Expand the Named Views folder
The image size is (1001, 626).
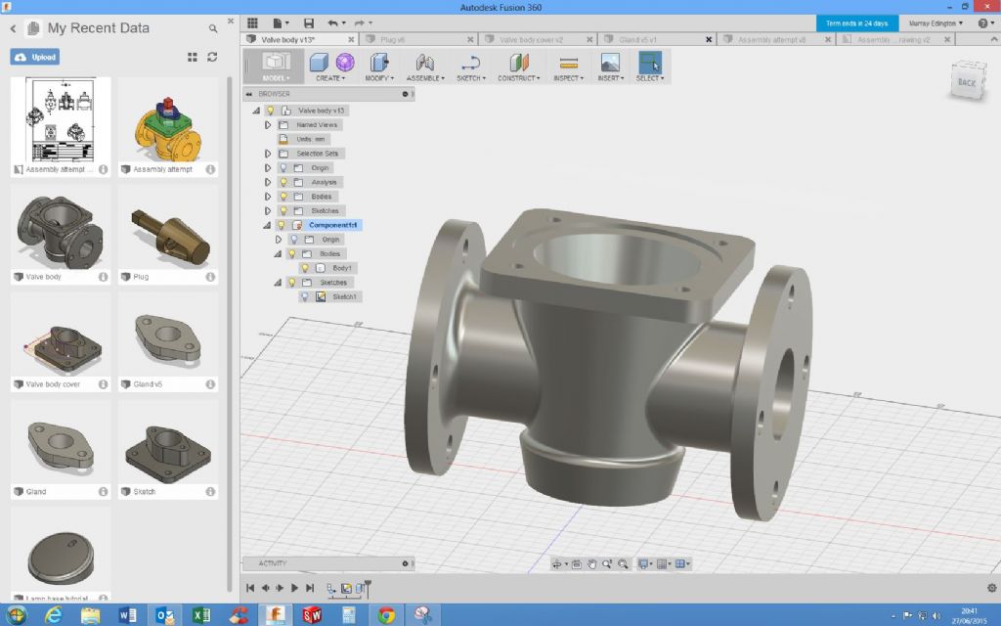pyautogui.click(x=268, y=125)
